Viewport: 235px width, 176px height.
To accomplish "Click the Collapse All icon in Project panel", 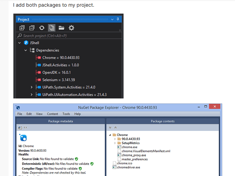I will [x=32, y=28].
